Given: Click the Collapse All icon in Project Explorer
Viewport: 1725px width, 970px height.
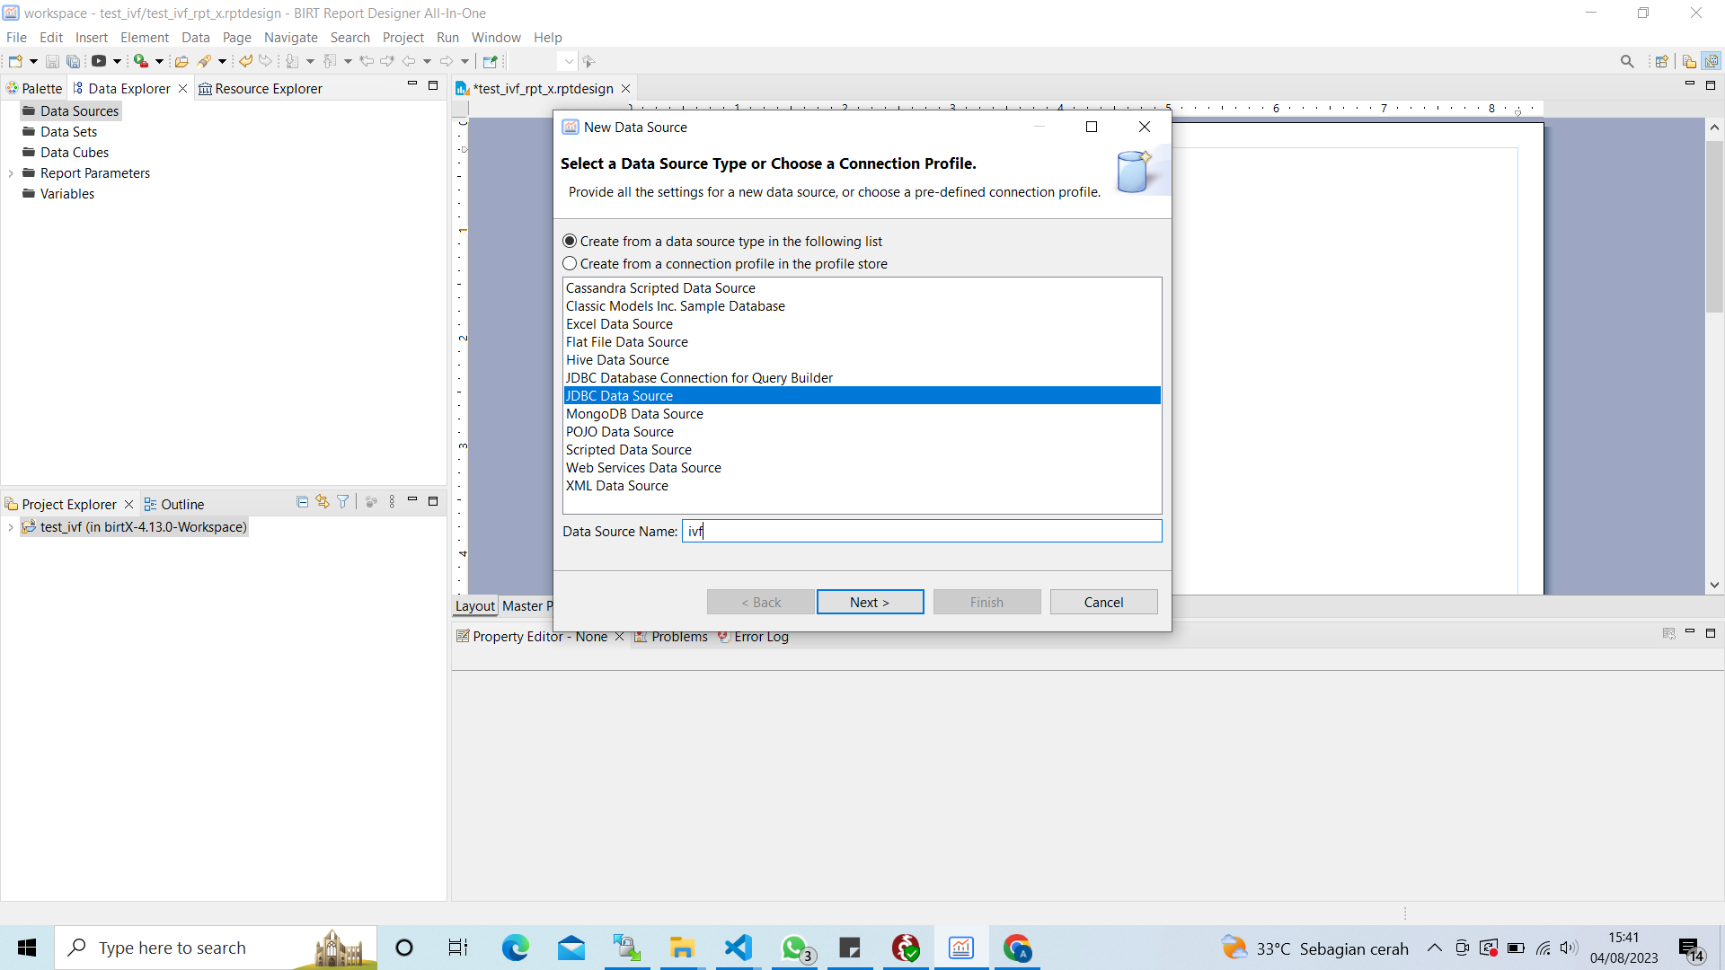Looking at the screenshot, I should [x=302, y=503].
